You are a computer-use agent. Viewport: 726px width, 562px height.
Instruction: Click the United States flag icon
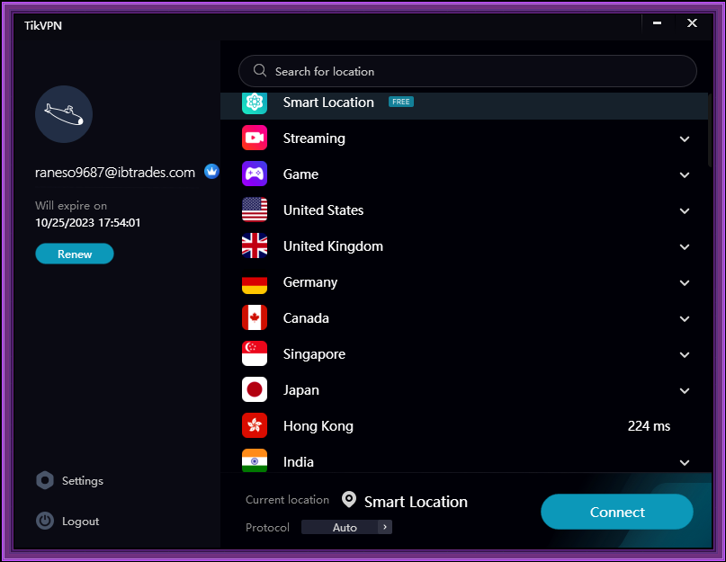(x=255, y=210)
